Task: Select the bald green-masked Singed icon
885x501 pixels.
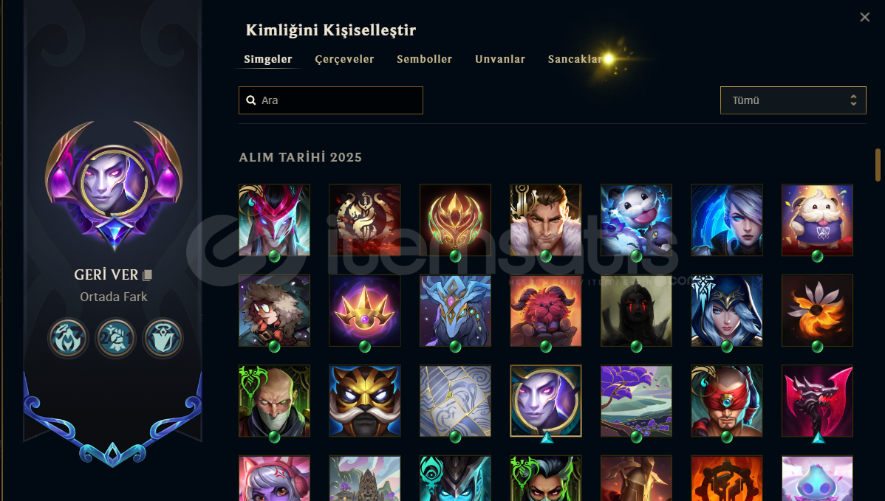Action: point(274,401)
